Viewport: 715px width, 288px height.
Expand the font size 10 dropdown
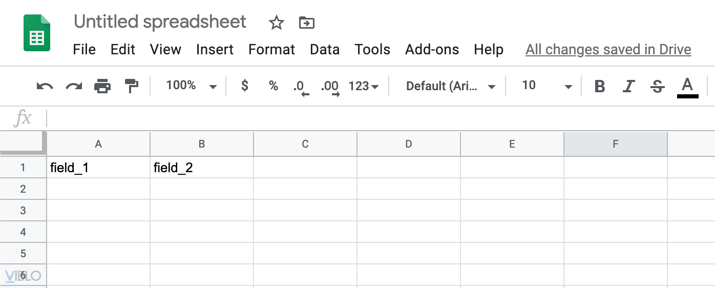pos(546,86)
